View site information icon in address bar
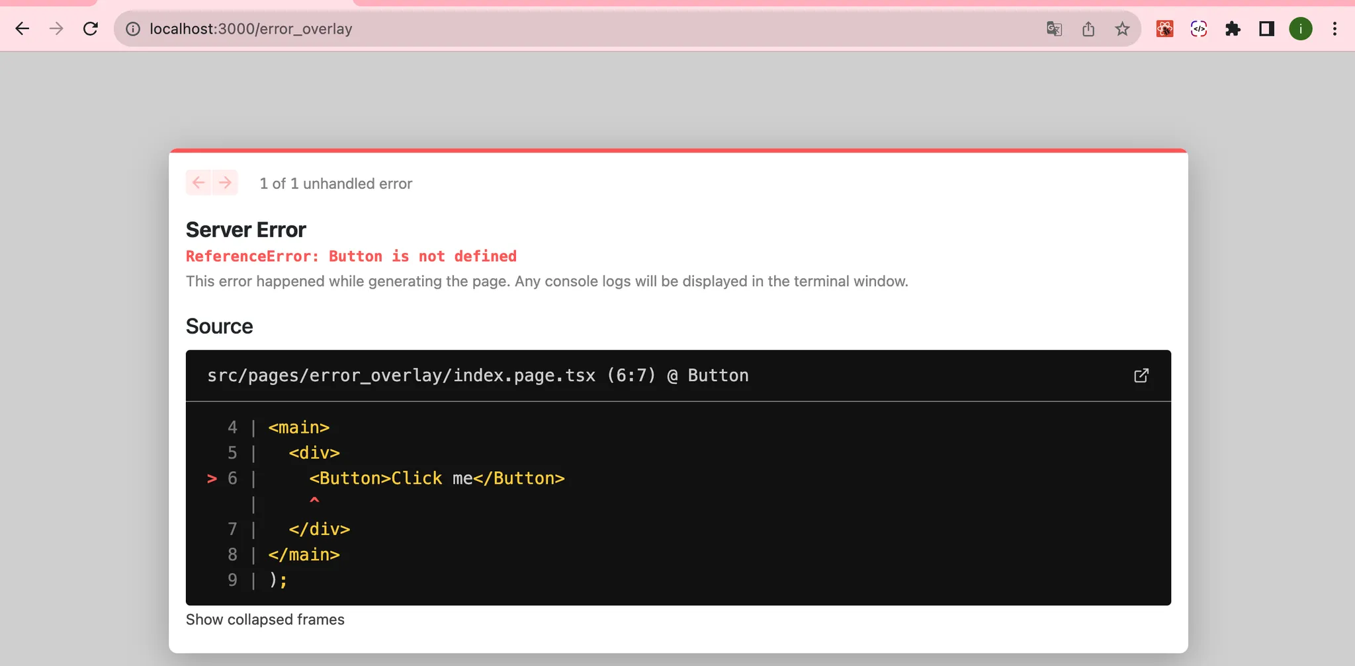The height and width of the screenshot is (666, 1355). click(133, 29)
